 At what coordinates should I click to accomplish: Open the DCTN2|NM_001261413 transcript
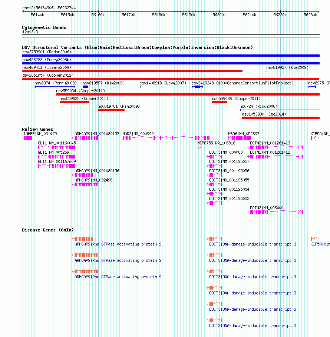pos(275,147)
